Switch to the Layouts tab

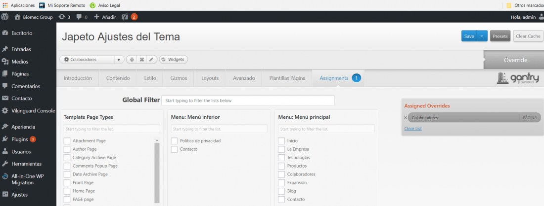[x=210, y=78]
